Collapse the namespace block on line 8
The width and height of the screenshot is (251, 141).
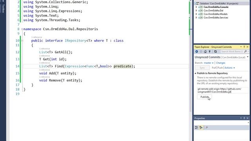click(22, 29)
